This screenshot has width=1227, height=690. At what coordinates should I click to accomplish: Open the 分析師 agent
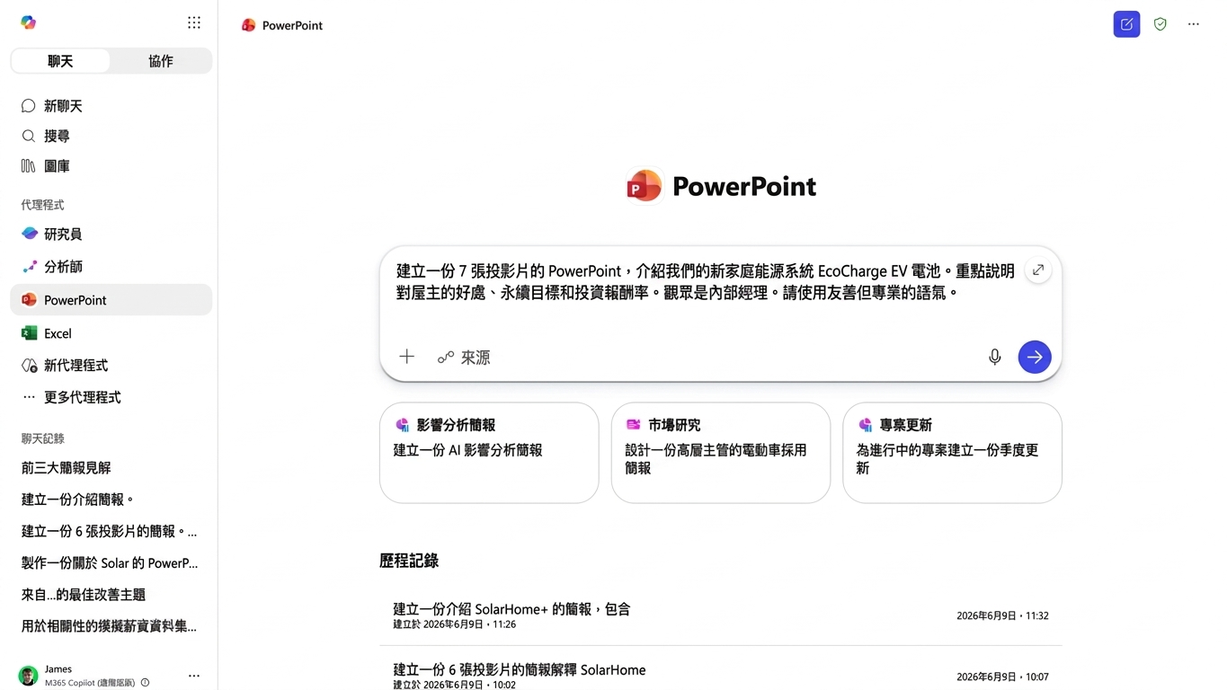(111, 267)
